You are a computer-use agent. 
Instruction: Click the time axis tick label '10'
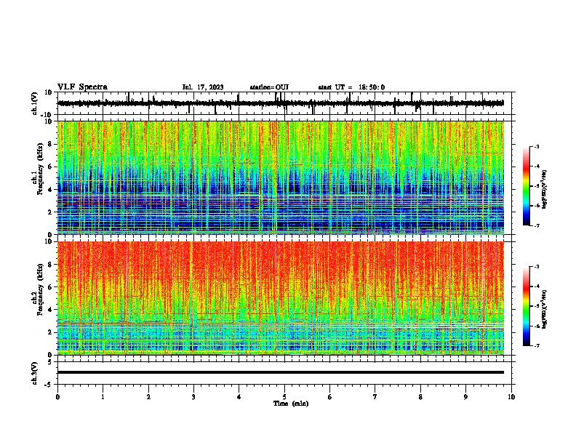tap(511, 397)
